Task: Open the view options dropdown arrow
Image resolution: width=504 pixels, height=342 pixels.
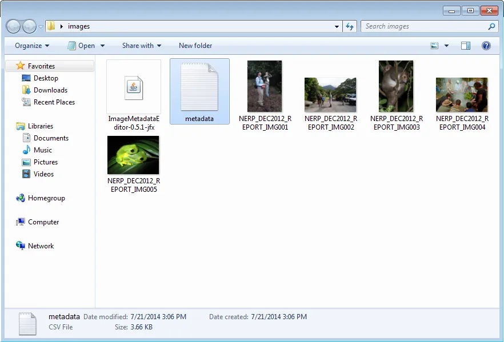Action: (x=446, y=46)
